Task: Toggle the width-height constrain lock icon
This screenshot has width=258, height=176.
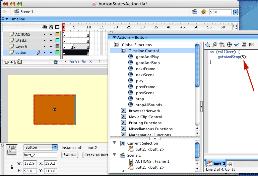Action: click(12, 167)
